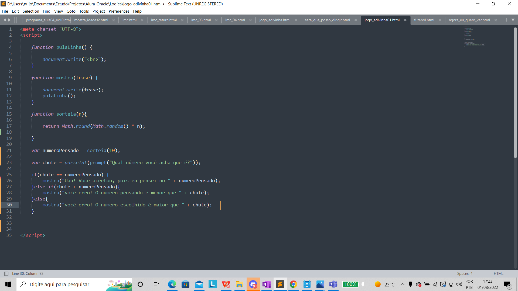Open Microsoft Teams from taskbar

pyautogui.click(x=333, y=284)
